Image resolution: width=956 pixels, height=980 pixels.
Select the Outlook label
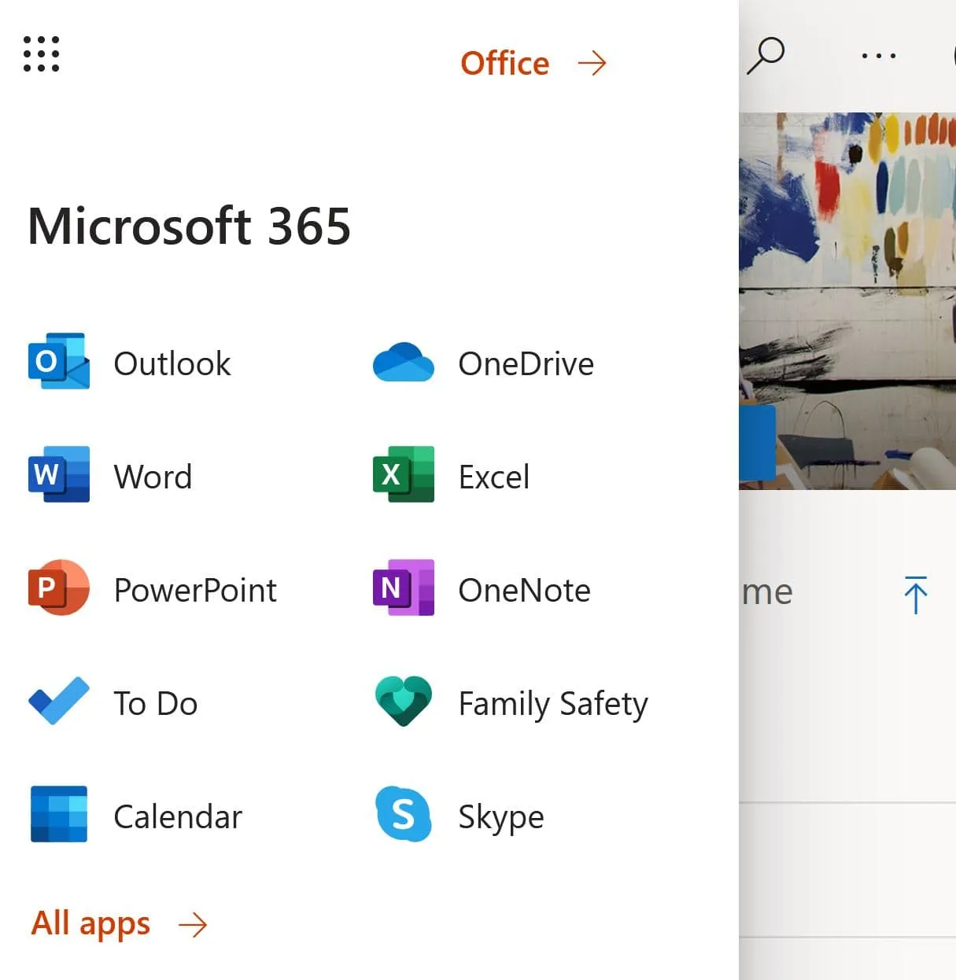(x=172, y=364)
